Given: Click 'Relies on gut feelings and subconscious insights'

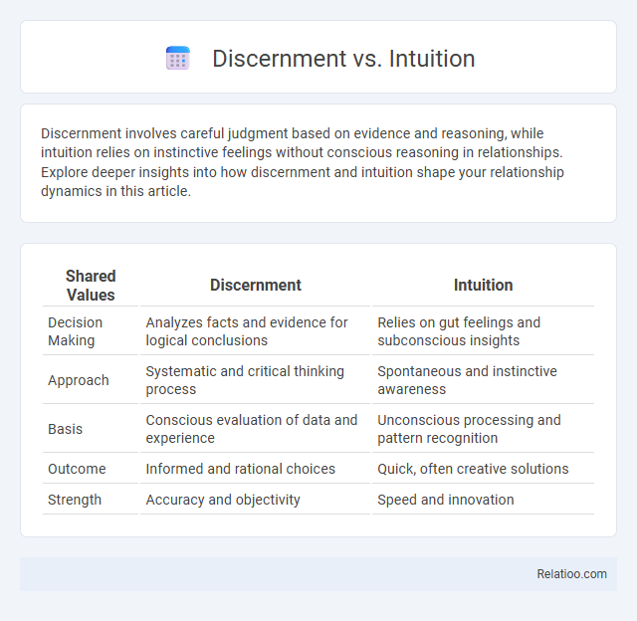Looking at the screenshot, I should click(459, 331).
